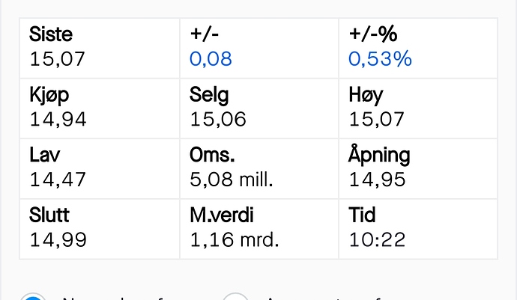
Task: Click the blue 0,53% percent change value
Action: (380, 59)
